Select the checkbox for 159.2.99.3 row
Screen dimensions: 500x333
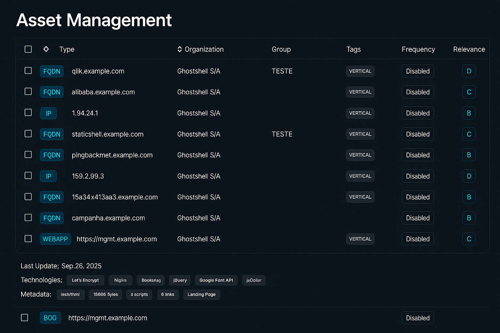28,176
